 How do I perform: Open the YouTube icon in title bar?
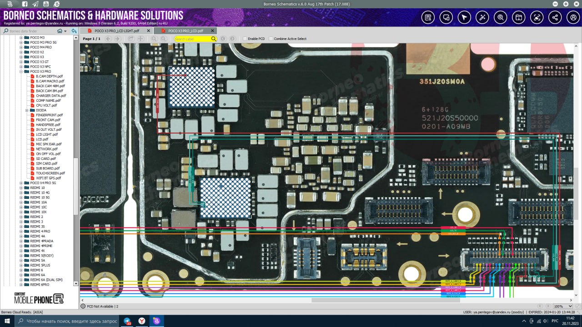[46, 4]
